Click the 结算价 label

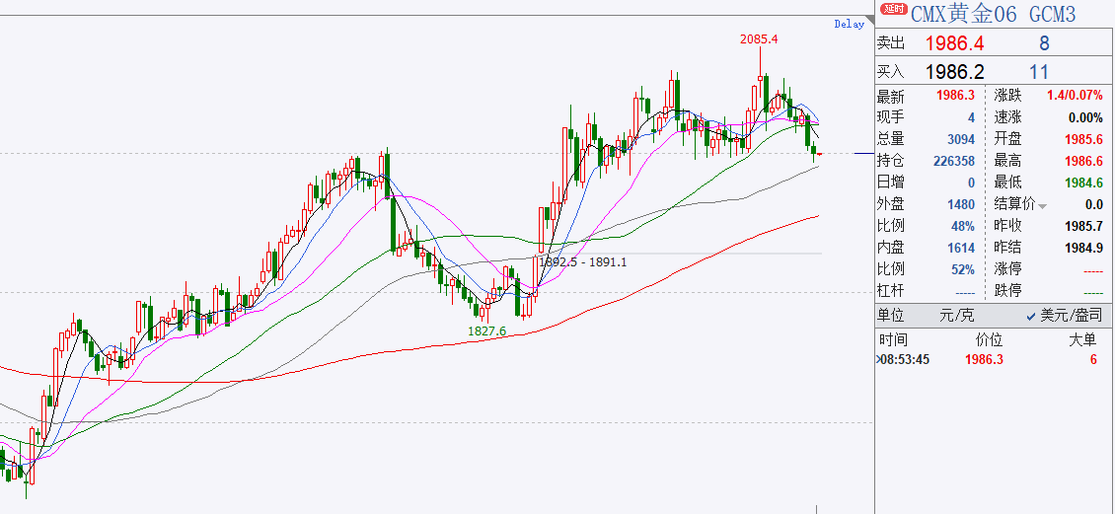point(1014,204)
